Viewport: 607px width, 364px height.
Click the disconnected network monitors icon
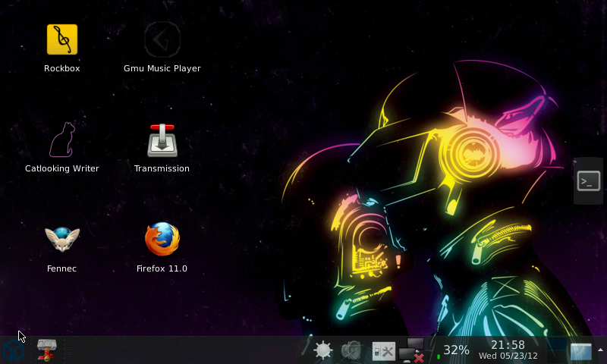[411, 350]
